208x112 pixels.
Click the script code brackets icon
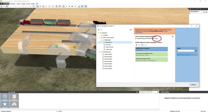pyautogui.click(x=146, y=45)
